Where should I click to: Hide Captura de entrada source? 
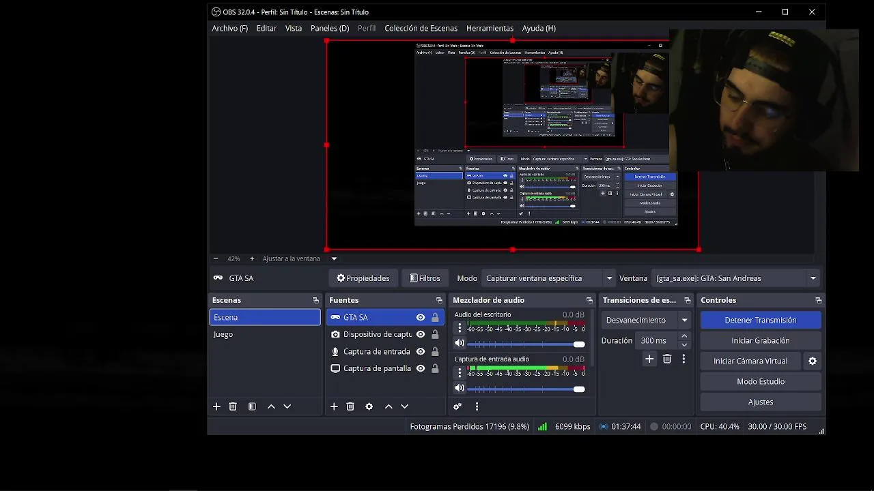(421, 352)
